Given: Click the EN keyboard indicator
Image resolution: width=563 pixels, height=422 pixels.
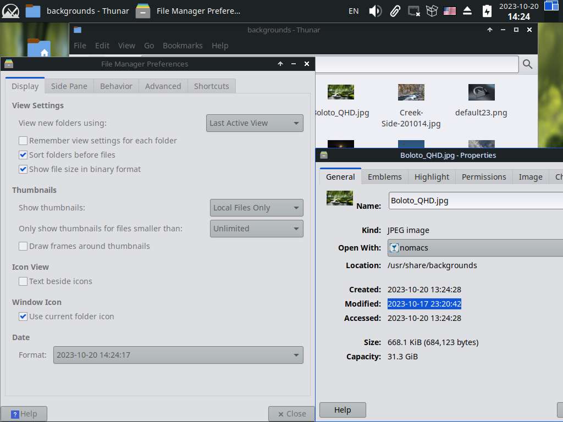Looking at the screenshot, I should (354, 11).
